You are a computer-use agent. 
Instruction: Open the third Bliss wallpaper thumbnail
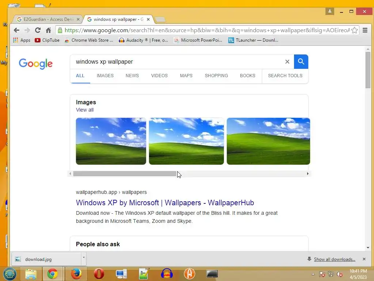tap(268, 141)
